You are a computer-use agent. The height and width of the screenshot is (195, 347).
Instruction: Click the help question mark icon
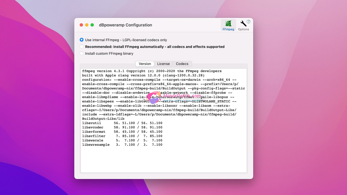point(249,22)
